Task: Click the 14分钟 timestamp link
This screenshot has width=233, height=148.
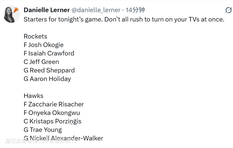Action: pos(135,10)
